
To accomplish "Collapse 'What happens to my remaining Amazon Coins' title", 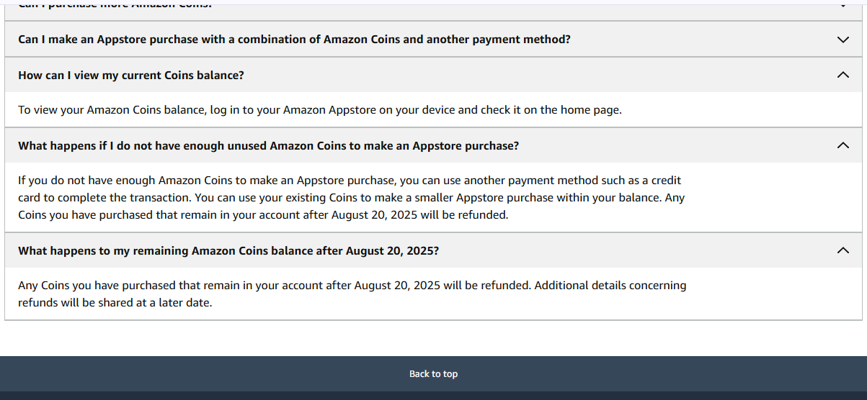I will click(228, 250).
